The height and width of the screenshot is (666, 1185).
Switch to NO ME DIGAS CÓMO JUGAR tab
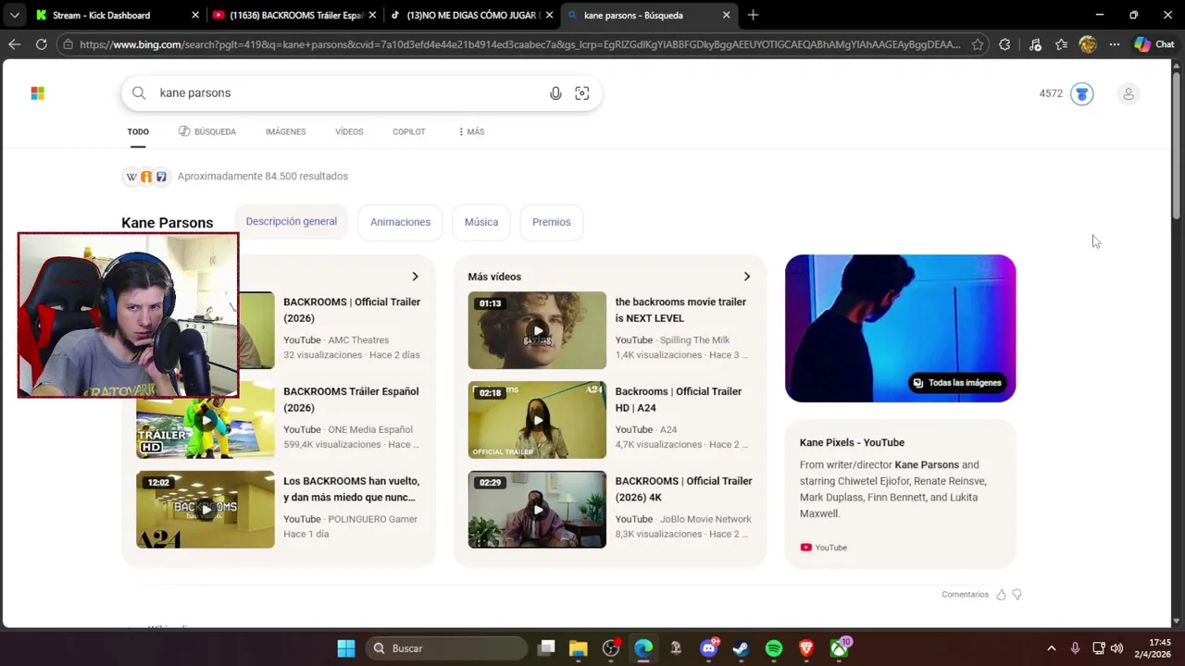472,15
